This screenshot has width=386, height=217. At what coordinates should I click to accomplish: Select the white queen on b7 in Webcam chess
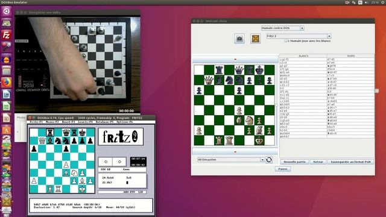click(209, 80)
